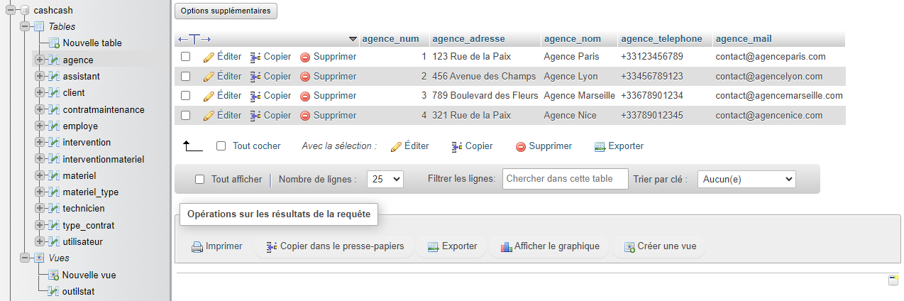Open the Trier par clé dropdown
The image size is (904, 301).
(746, 180)
